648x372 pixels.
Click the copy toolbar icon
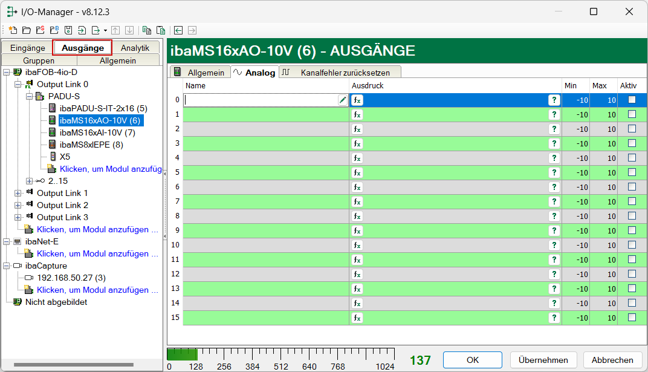146,30
